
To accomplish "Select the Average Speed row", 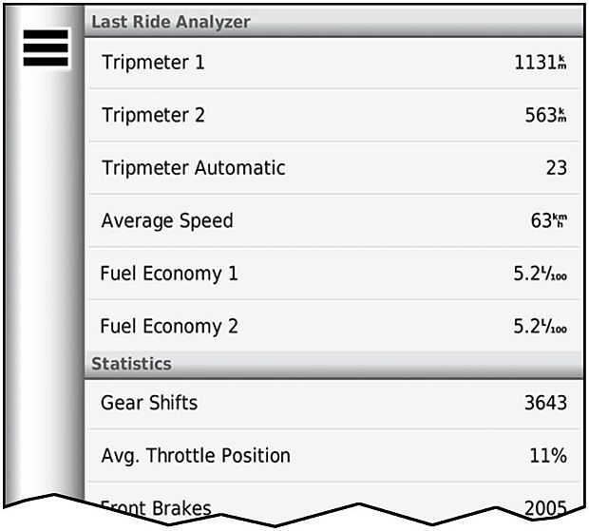I will [x=167, y=221].
